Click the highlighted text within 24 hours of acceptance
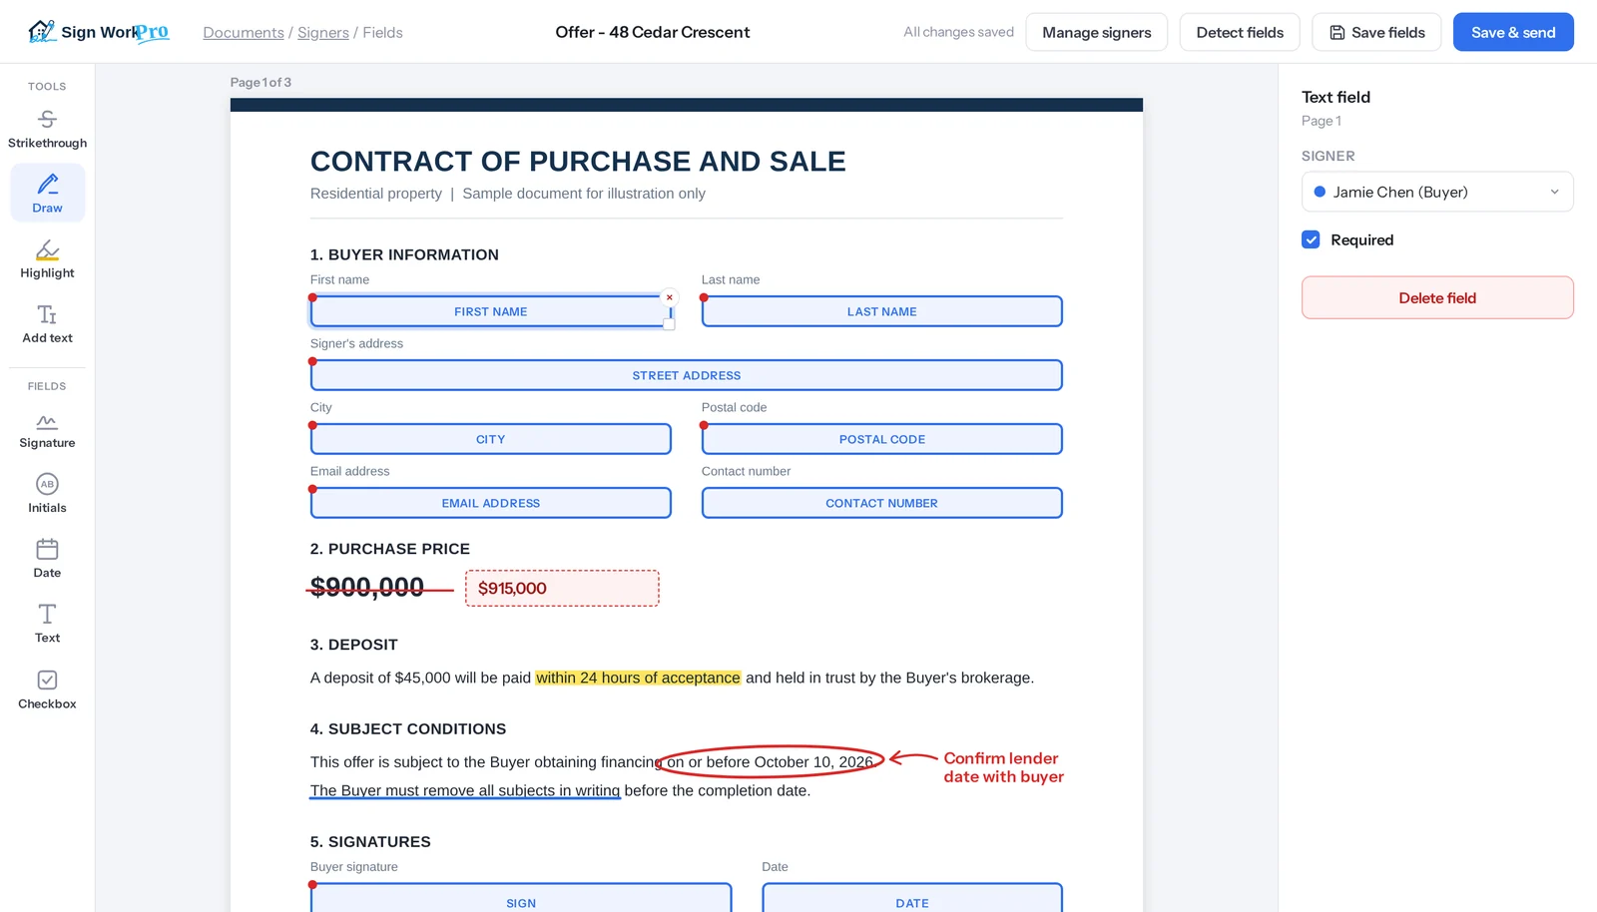1597x912 pixels. [x=638, y=678]
